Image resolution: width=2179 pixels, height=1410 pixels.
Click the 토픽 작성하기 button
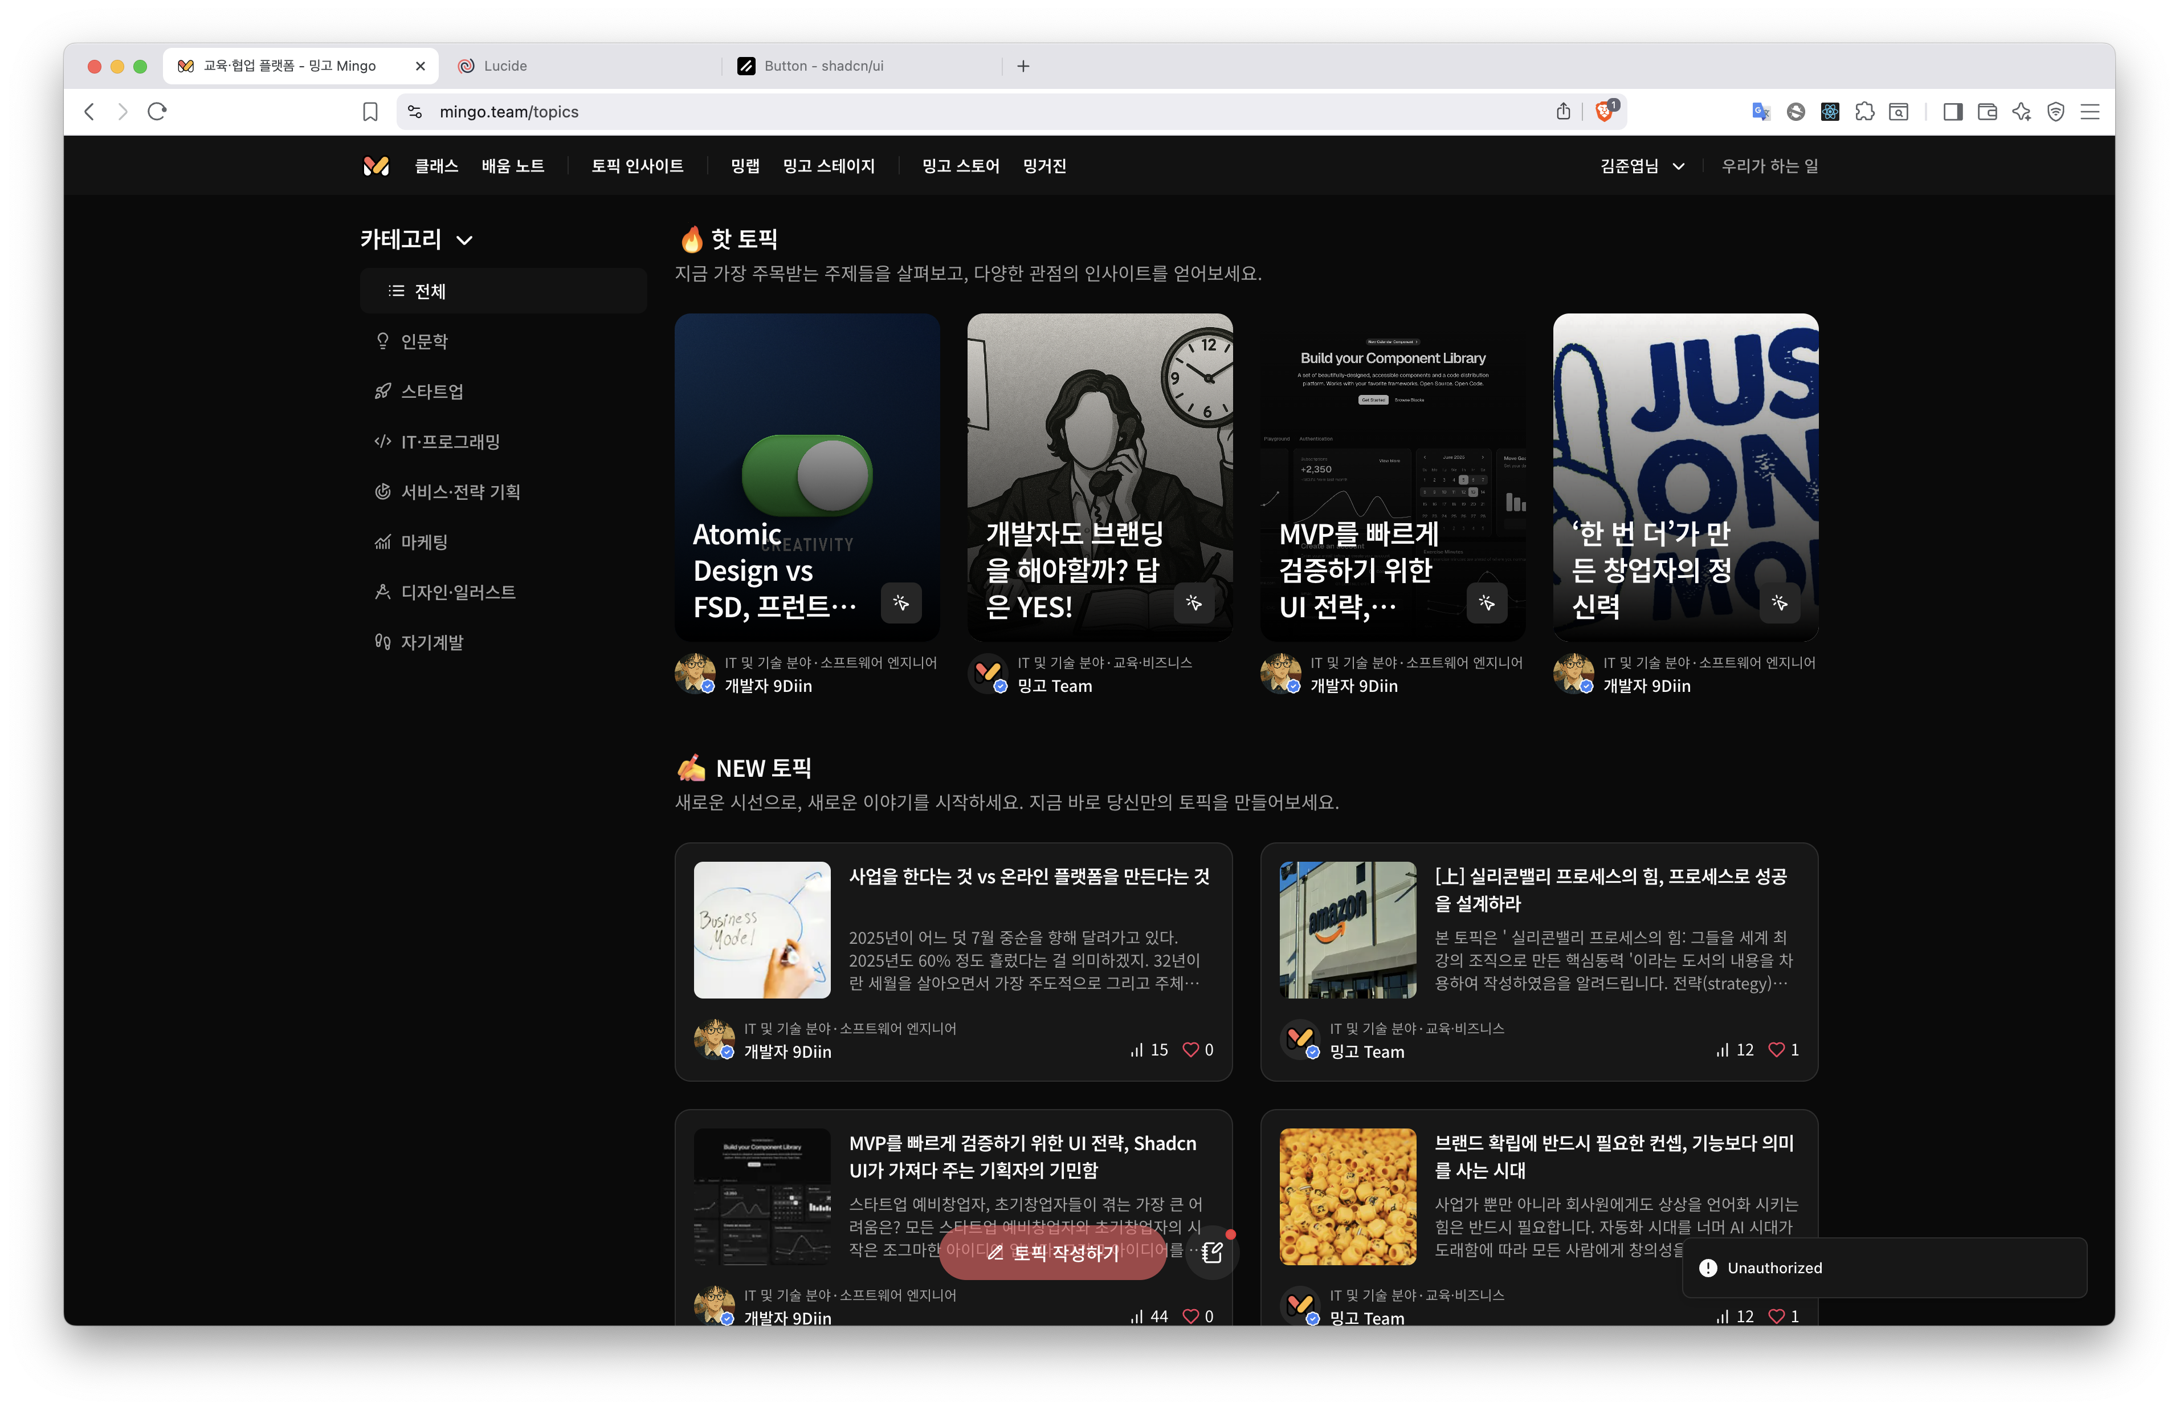coord(1052,1253)
